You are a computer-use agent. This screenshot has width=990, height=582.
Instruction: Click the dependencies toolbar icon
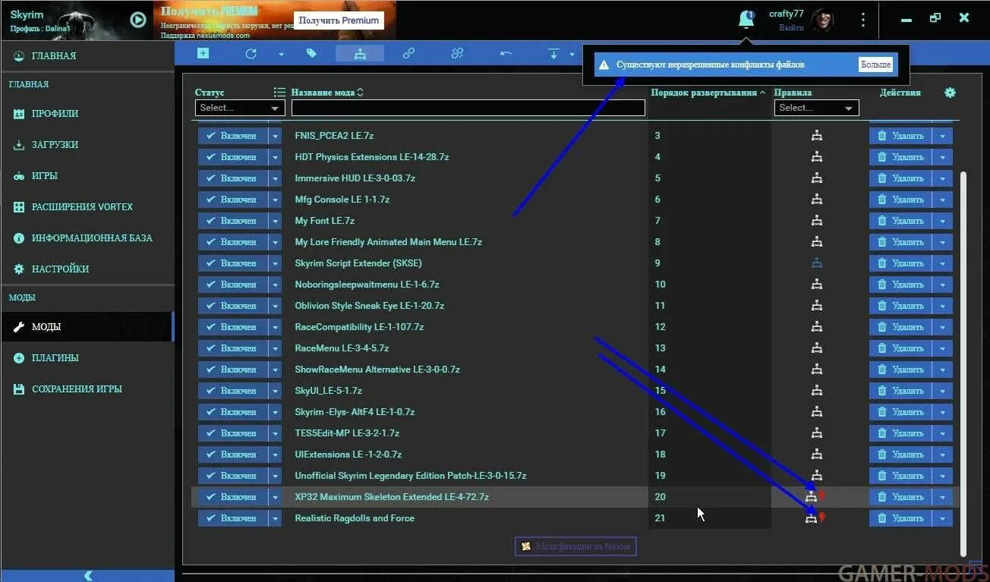click(360, 54)
